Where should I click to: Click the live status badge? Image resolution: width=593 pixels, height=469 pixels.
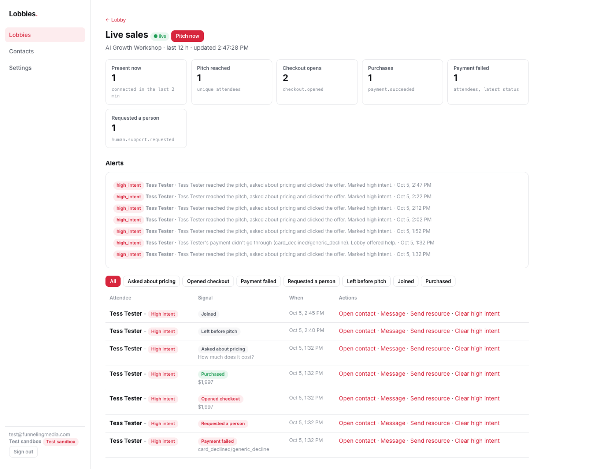(x=160, y=36)
